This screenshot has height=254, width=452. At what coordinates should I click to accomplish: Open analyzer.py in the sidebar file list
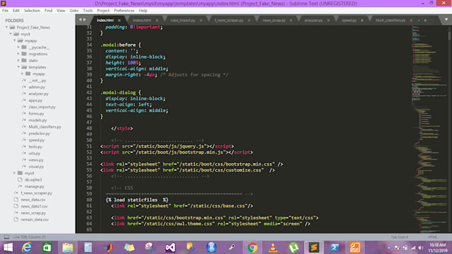pyautogui.click(x=39, y=94)
